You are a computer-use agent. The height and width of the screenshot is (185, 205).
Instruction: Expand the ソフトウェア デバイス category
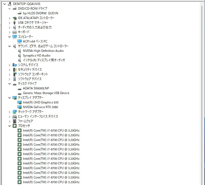[9, 79]
